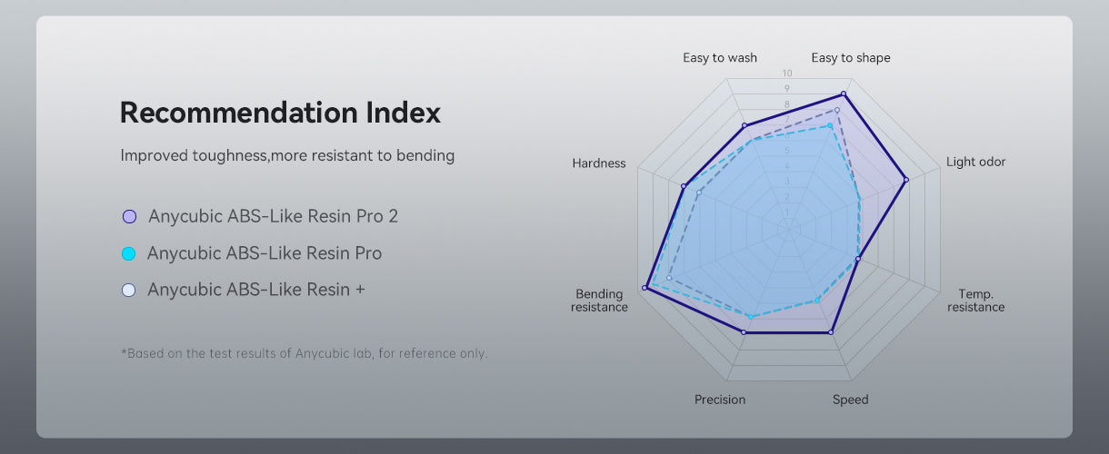Click the Precision axis label
Viewport: 1109px width, 454px height.
tap(720, 400)
